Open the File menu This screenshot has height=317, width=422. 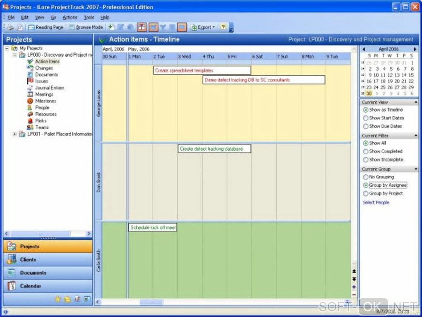coord(11,17)
